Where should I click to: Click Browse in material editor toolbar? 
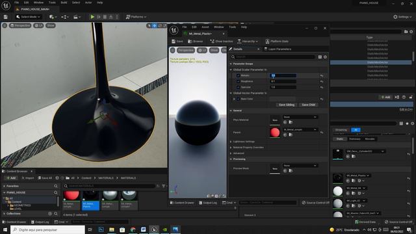(x=196, y=42)
